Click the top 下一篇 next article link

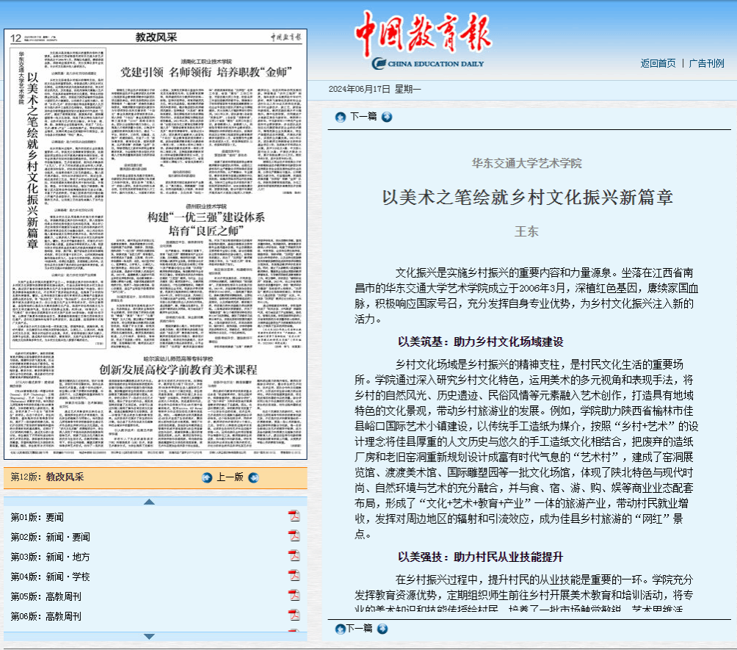point(363,117)
